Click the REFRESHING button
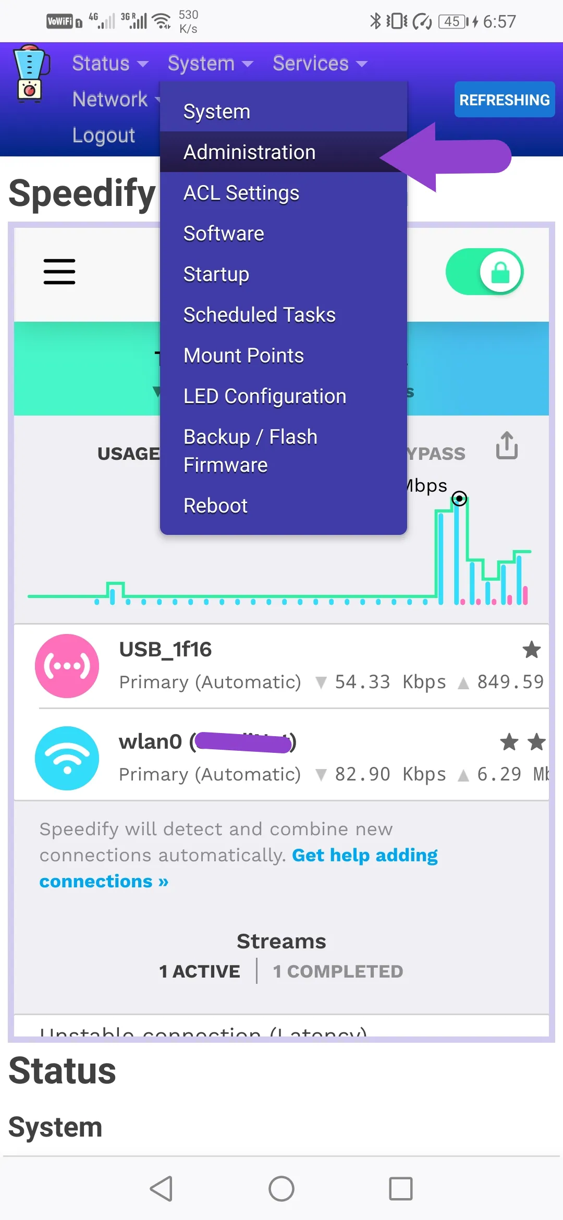Viewport: 563px width, 1220px height. click(x=504, y=100)
